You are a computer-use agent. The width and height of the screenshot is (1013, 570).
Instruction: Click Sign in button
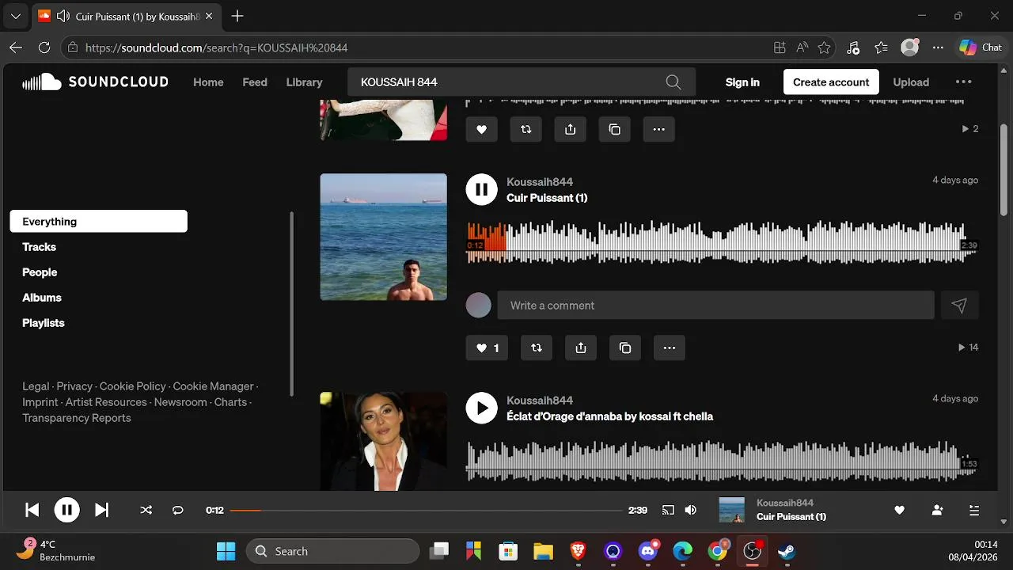click(x=742, y=82)
